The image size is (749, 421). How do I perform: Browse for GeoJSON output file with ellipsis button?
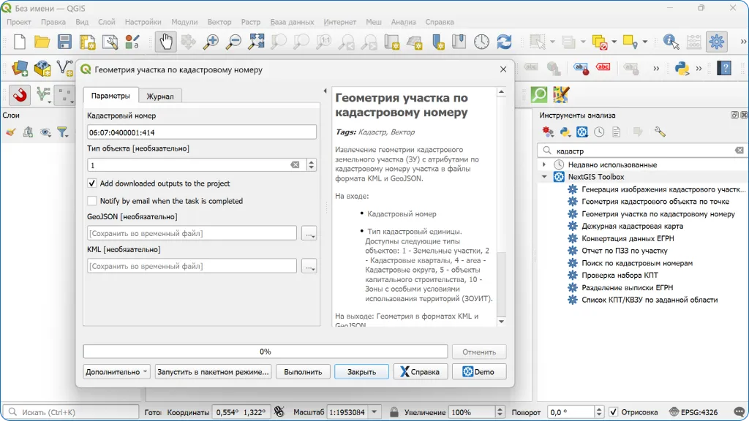click(309, 233)
